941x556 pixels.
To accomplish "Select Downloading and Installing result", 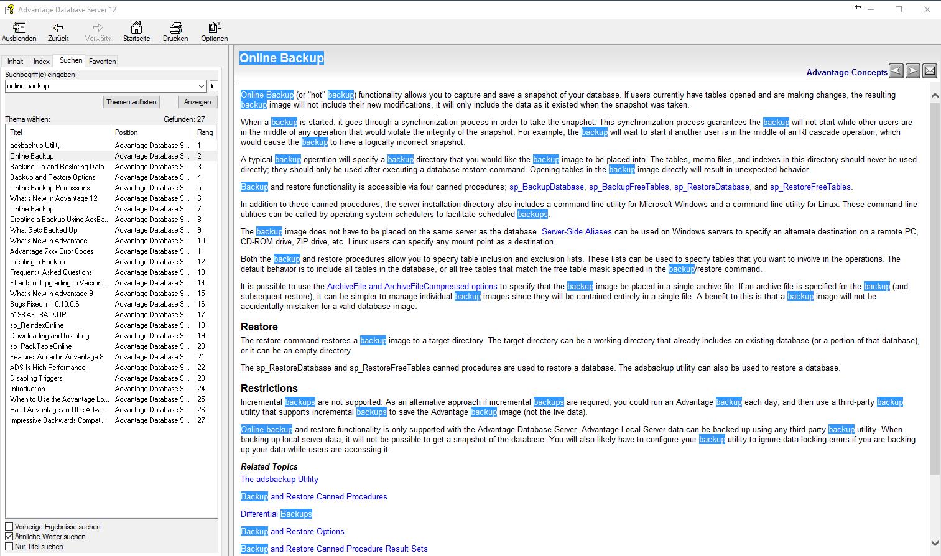I will tap(112, 336).
